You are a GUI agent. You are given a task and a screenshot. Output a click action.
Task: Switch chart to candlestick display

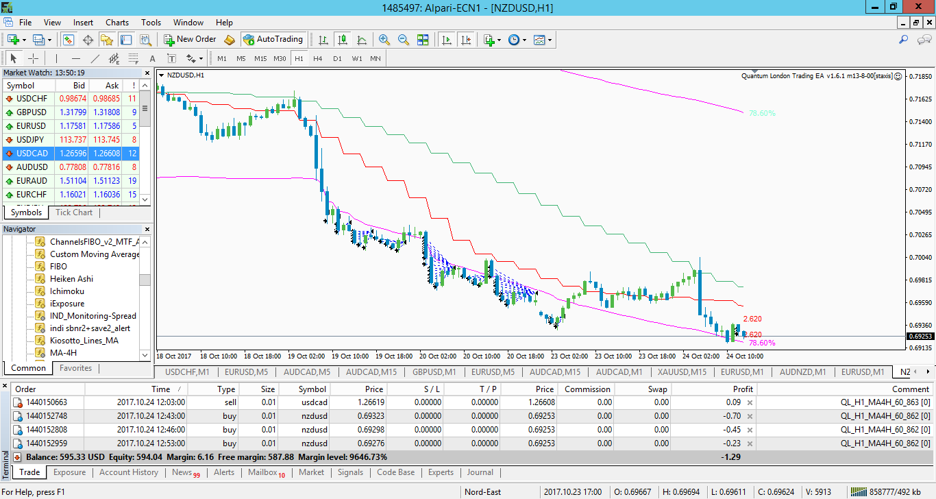(342, 40)
